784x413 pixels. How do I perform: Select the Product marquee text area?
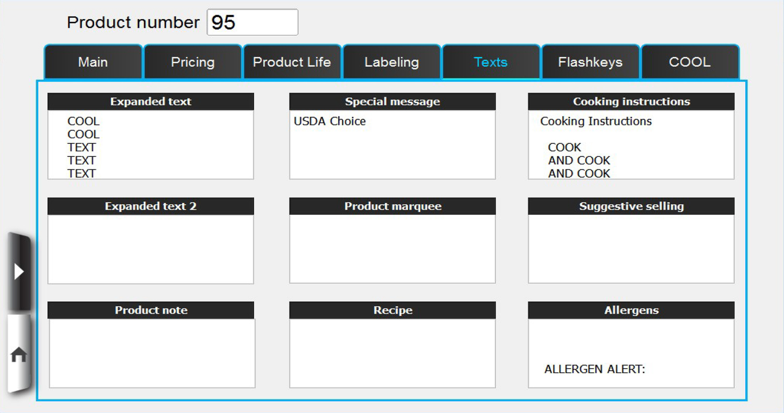[x=392, y=249]
